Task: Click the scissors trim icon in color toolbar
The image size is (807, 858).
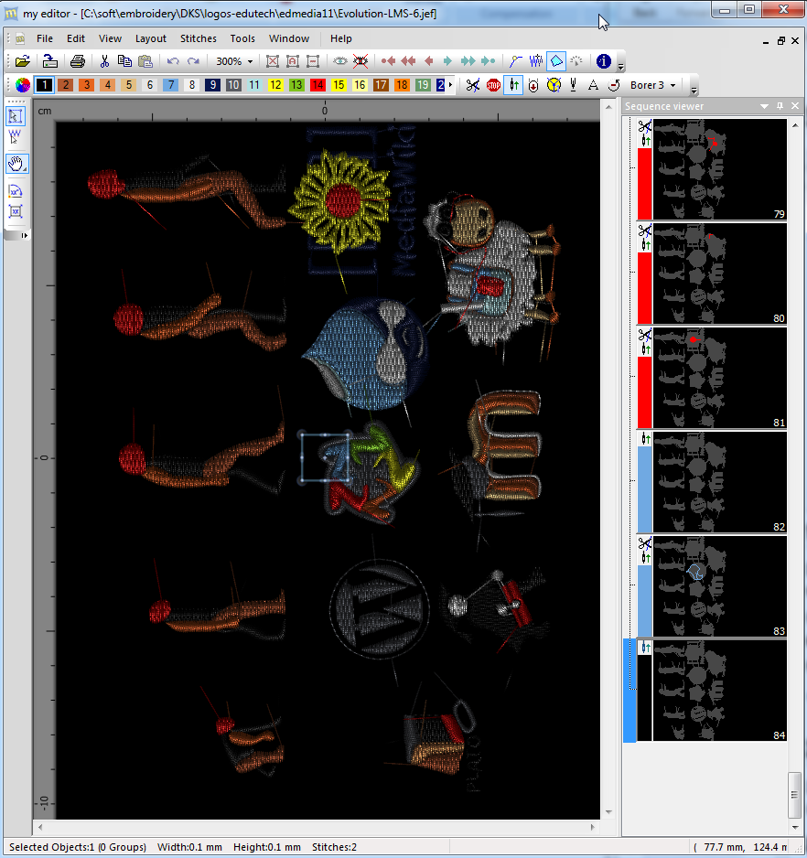Action: click(x=472, y=85)
